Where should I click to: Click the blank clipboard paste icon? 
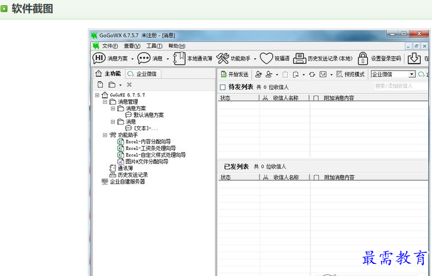(285, 74)
